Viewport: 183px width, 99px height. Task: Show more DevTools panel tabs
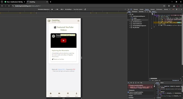coord(170,9)
